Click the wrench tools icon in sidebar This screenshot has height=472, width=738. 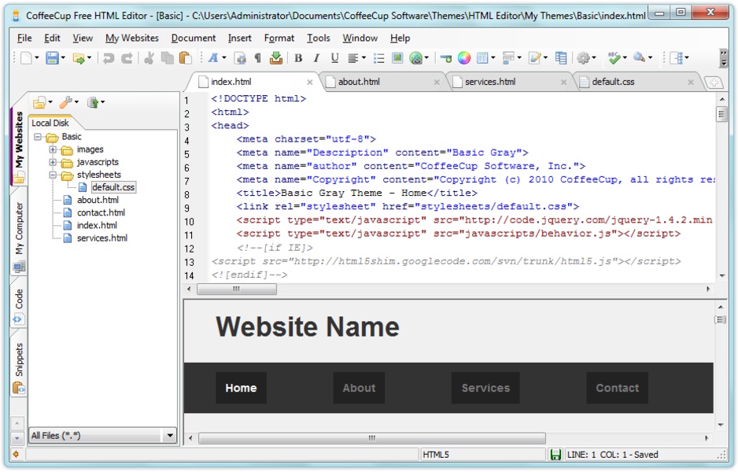pyautogui.click(x=66, y=102)
